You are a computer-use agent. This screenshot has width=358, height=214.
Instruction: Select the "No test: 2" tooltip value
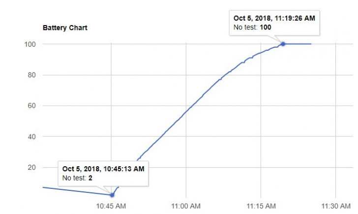coord(77,178)
